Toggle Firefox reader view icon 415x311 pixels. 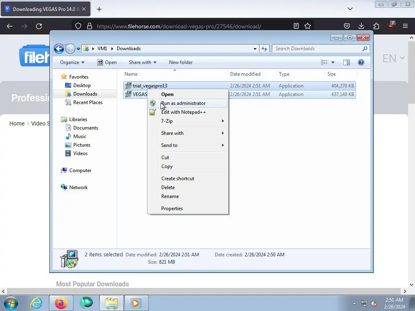(296, 26)
